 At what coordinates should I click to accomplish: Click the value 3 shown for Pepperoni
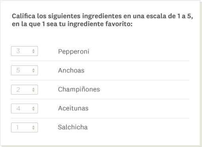(x=18, y=51)
